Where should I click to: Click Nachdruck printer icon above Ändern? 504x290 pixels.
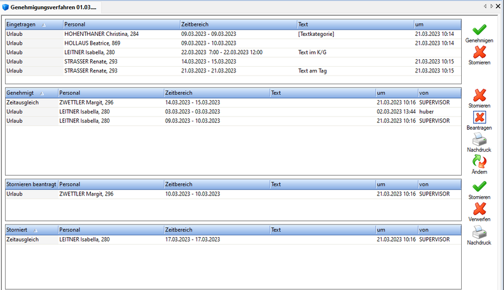[x=479, y=140]
